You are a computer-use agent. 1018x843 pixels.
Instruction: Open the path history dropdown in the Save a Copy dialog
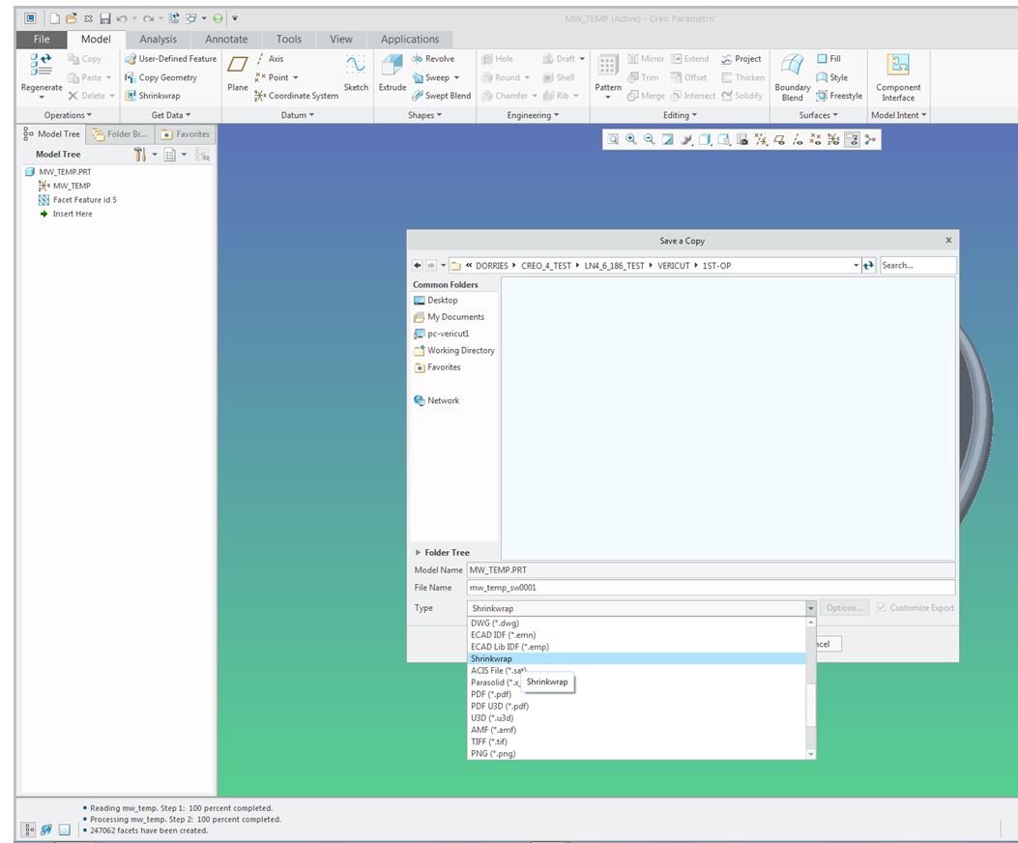(x=856, y=266)
